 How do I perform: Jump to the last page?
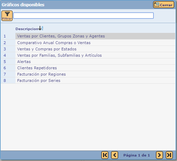coord(169,155)
